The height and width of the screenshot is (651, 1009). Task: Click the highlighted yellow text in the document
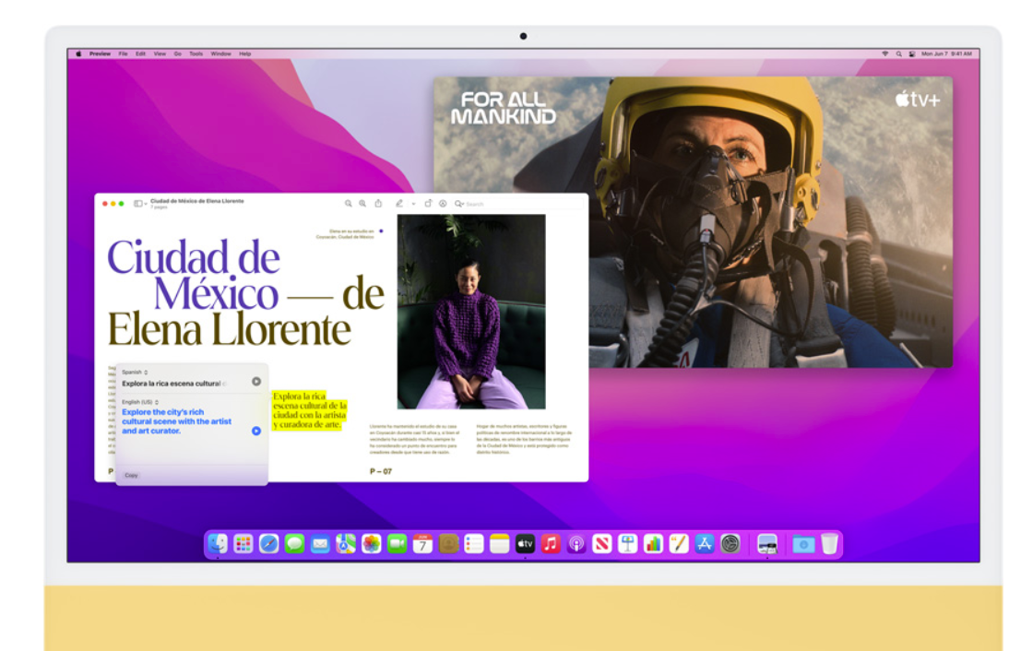(310, 410)
